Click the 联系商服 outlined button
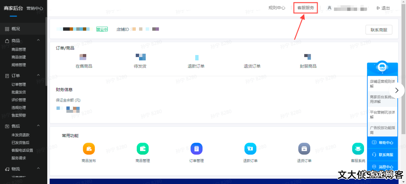Screen dimensions: 406x184 [379, 30]
